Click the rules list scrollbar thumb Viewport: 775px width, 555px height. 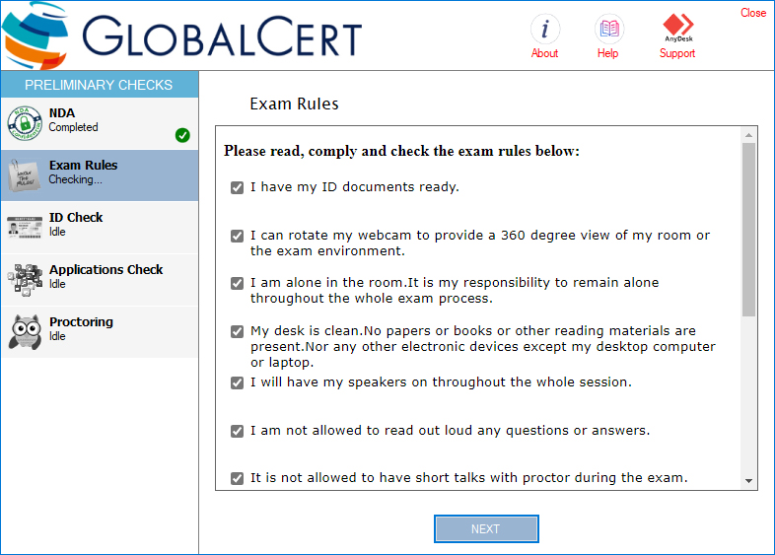point(748,229)
